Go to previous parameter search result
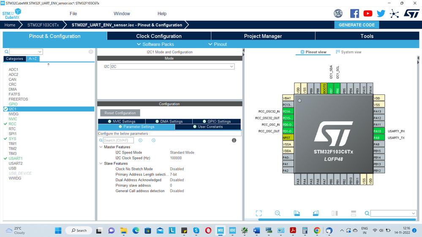The image size is (422, 237). click(141, 140)
